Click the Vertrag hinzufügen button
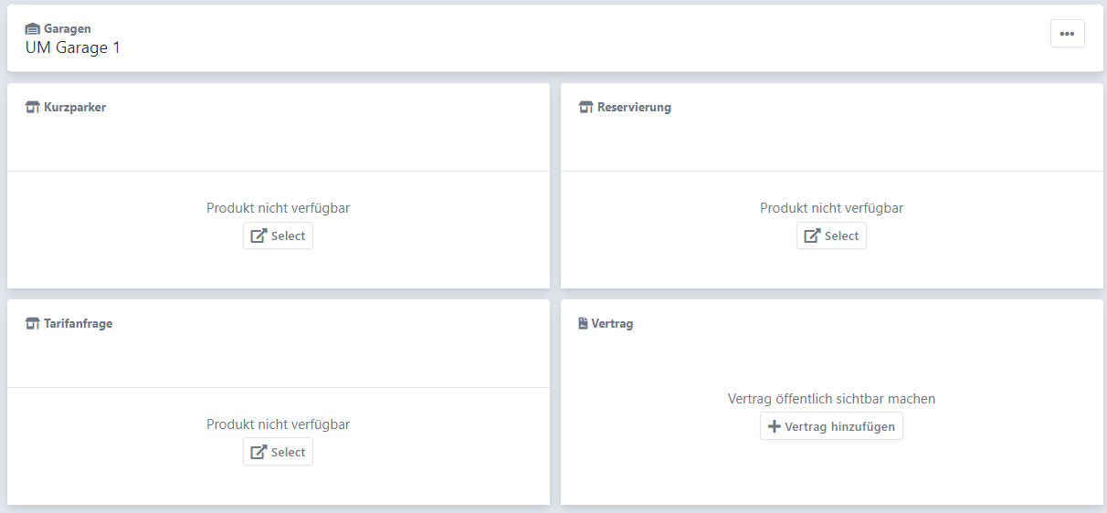The height and width of the screenshot is (513, 1107). point(831,426)
